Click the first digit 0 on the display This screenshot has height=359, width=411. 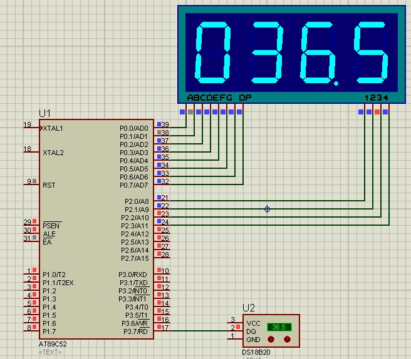coord(213,53)
